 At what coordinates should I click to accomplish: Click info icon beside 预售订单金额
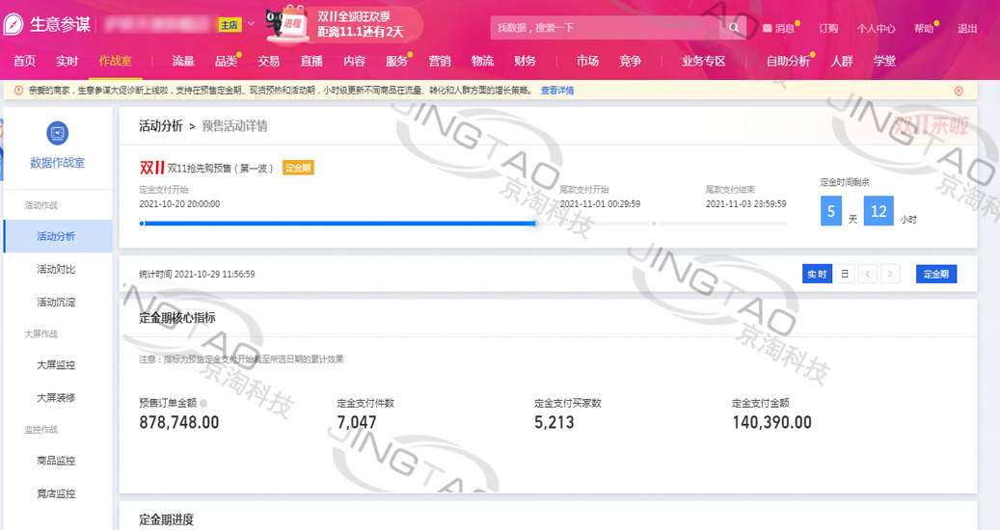[203, 403]
